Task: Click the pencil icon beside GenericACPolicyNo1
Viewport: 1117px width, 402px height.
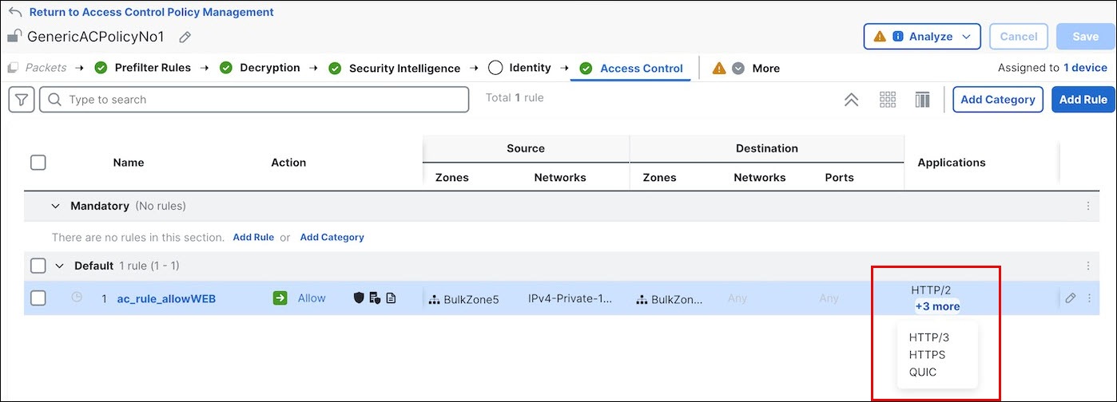Action: coord(185,37)
